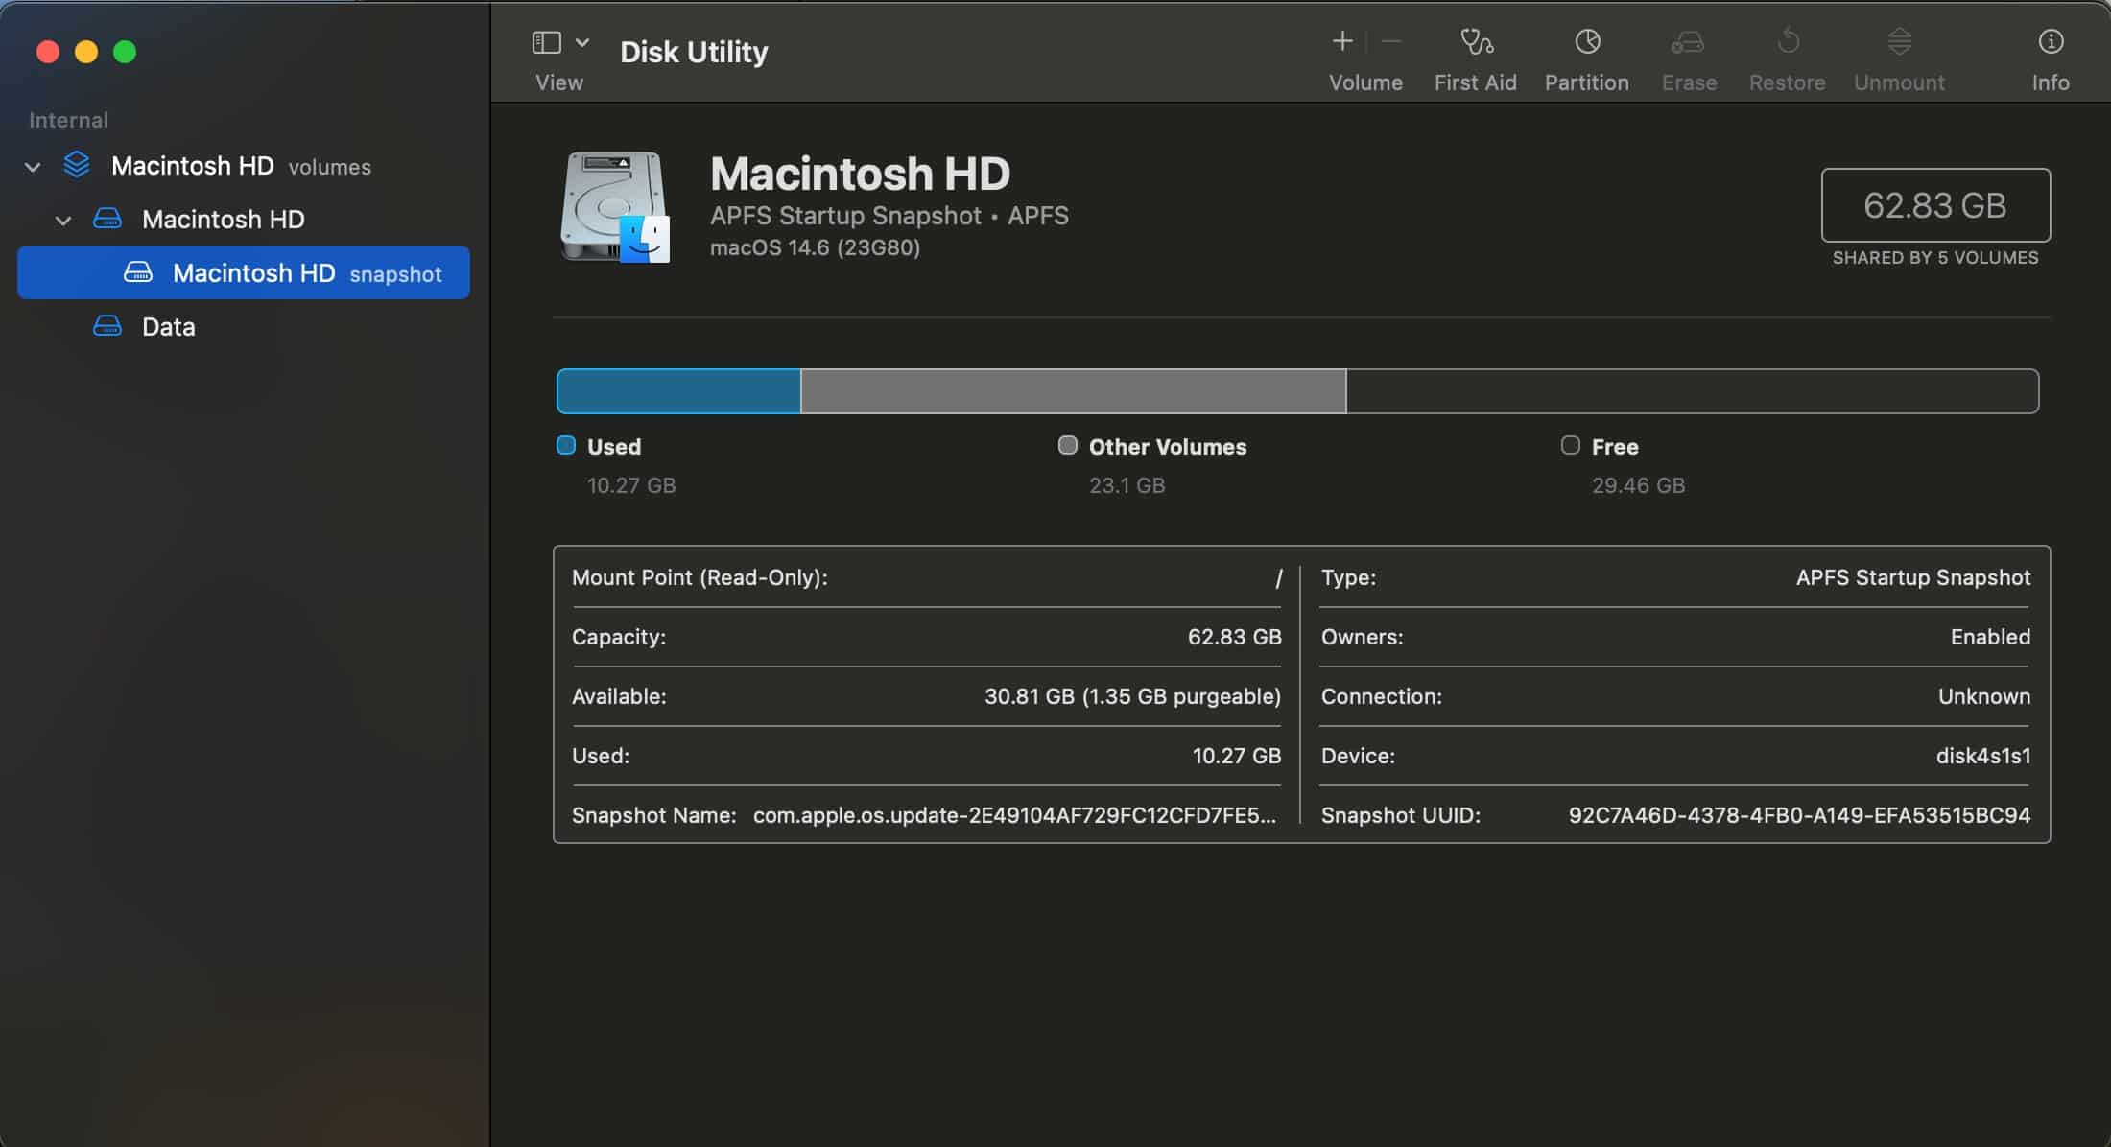Click the snapshot drive icon in sidebar
The height and width of the screenshot is (1147, 2111).
point(138,272)
